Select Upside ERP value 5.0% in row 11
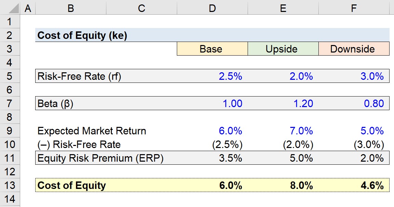 [x=283, y=158]
